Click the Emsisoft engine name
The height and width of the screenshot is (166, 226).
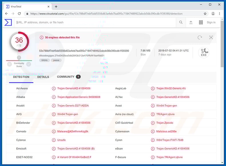pos(21,149)
